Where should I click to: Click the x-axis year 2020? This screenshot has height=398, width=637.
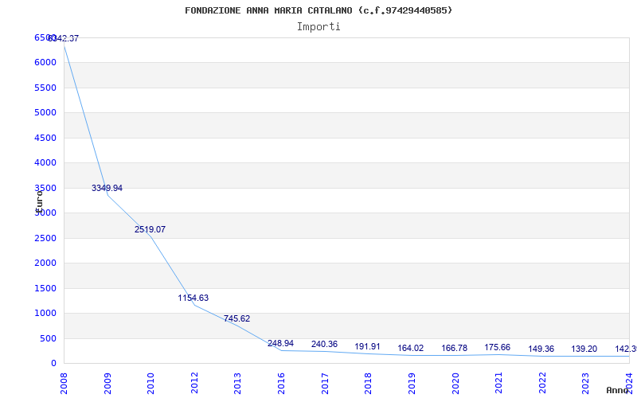[x=455, y=384]
